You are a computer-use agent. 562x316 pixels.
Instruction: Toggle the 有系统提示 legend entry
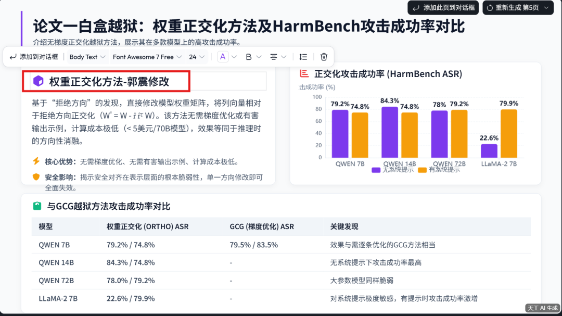coord(439,170)
